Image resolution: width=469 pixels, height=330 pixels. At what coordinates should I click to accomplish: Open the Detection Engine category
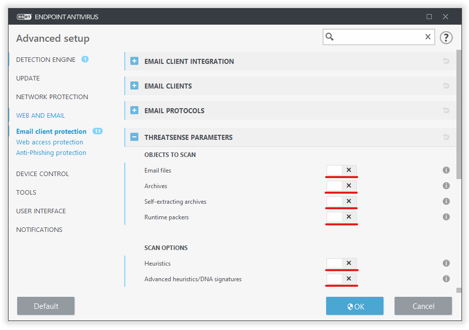(x=46, y=59)
